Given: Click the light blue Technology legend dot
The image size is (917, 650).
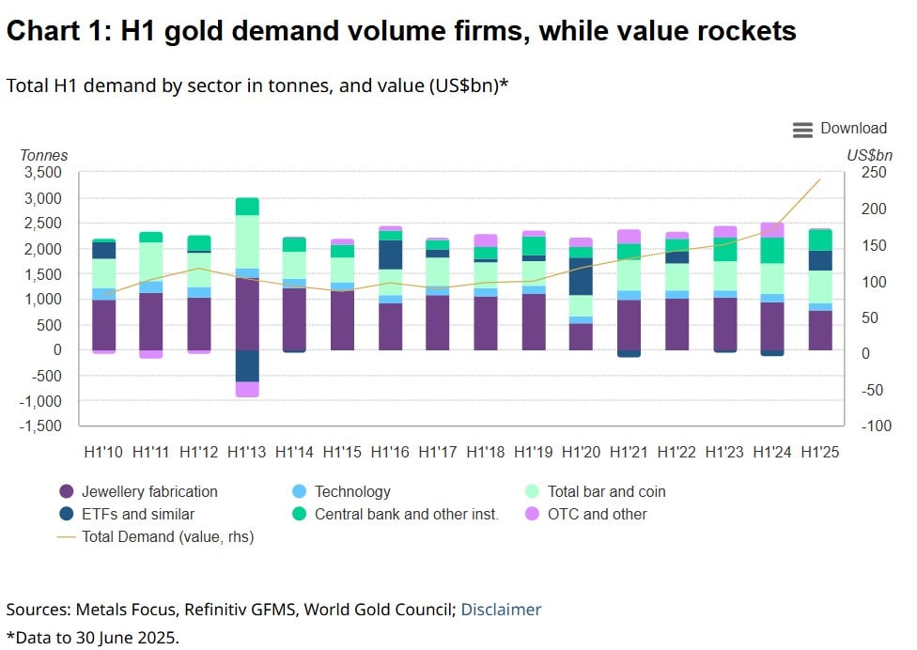Looking at the screenshot, I should [x=300, y=491].
